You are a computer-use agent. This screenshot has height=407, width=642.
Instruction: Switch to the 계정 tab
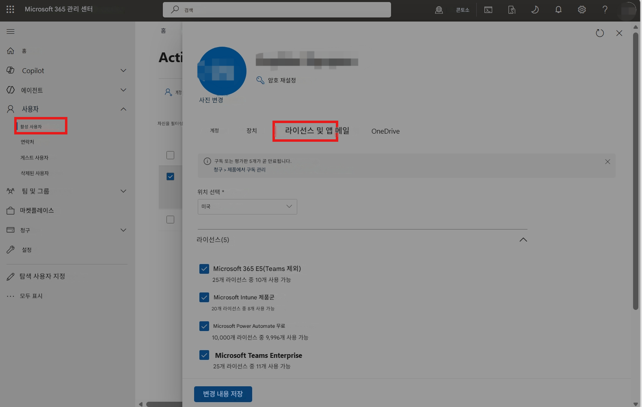[214, 131]
